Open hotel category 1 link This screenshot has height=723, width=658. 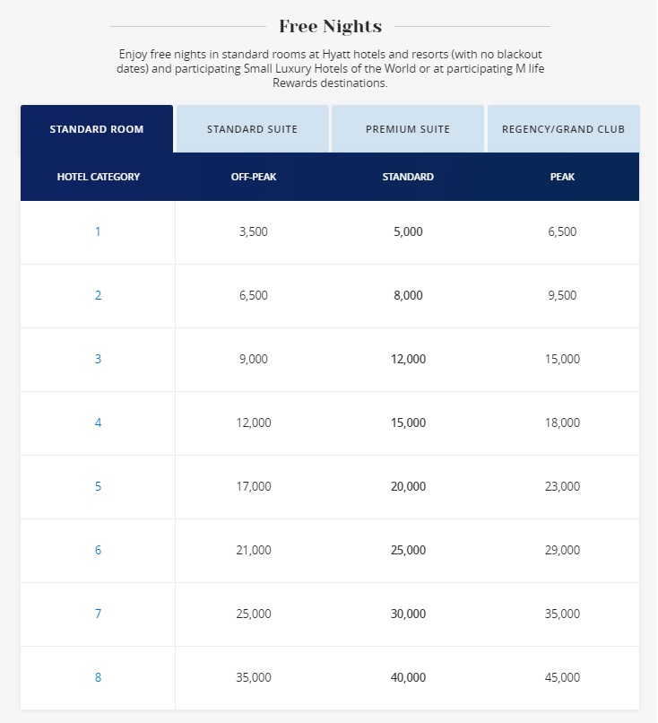[98, 231]
